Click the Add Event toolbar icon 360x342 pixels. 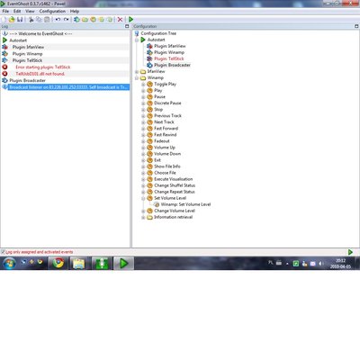pyautogui.click(x=102, y=20)
